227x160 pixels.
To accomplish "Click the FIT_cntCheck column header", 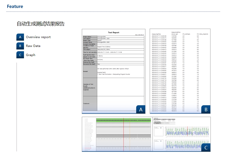I will [186, 34].
